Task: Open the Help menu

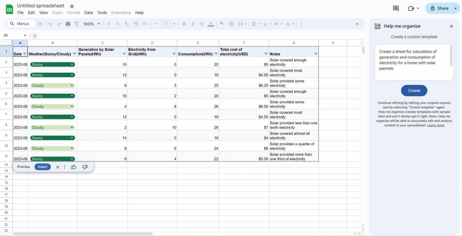Action: click(x=139, y=13)
